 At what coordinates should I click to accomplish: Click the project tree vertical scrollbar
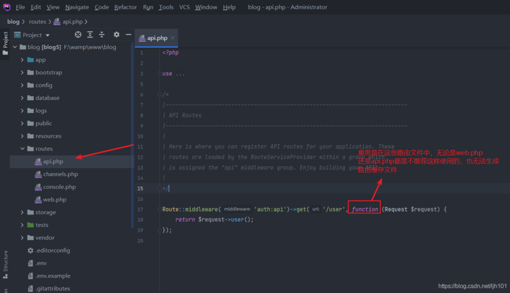pyautogui.click(x=132, y=135)
